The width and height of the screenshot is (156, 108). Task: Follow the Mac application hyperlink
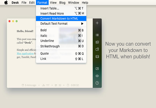tap(25, 54)
